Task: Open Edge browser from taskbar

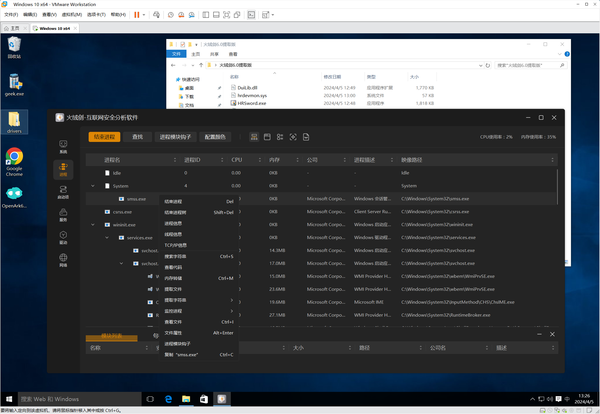Action: pos(168,399)
